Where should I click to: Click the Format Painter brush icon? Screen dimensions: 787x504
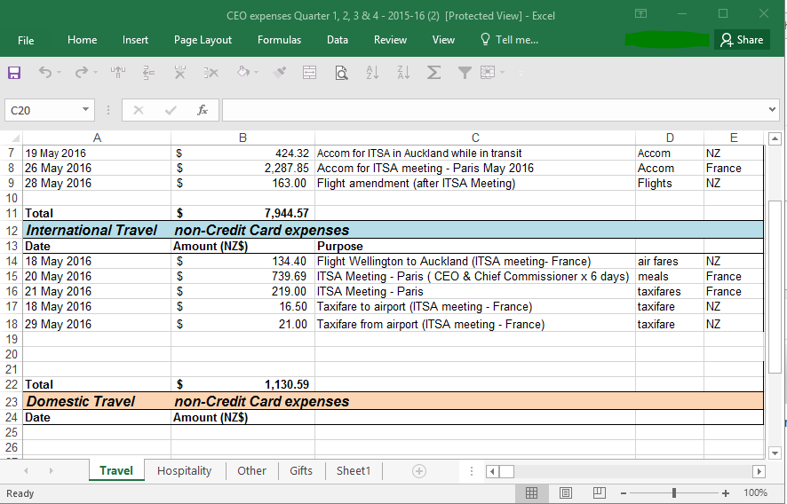click(279, 74)
